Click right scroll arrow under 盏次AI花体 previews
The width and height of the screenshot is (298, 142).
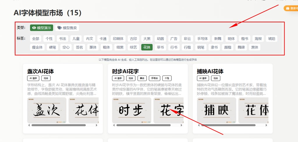[x=97, y=125]
